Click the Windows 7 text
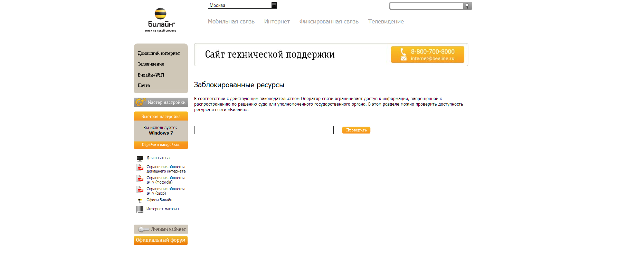618x256 pixels. (161, 133)
